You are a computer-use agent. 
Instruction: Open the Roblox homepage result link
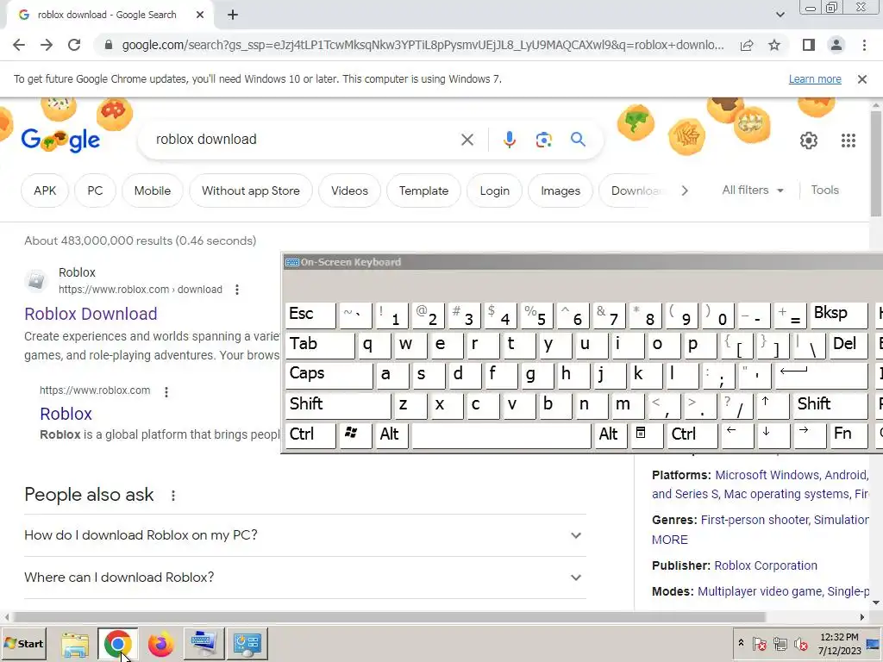[66, 415]
